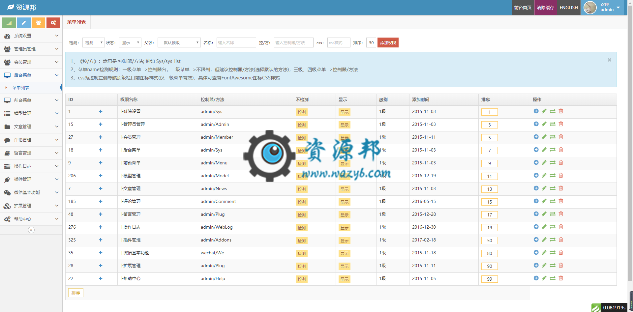
Task: Close the blue info notice box
Action: pos(609,60)
